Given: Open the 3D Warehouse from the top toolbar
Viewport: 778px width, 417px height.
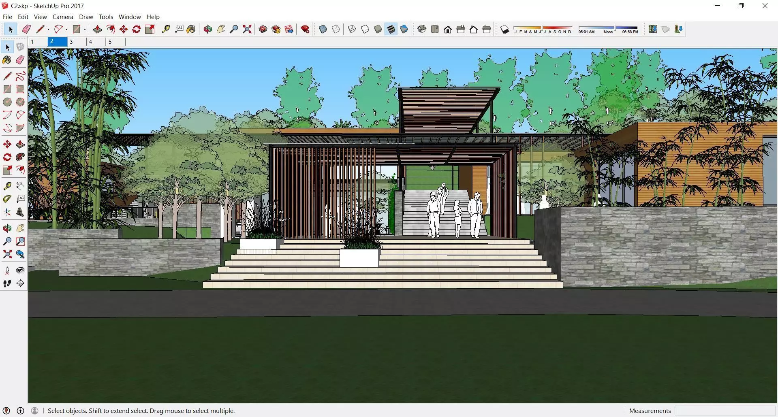Looking at the screenshot, I should click(x=263, y=29).
